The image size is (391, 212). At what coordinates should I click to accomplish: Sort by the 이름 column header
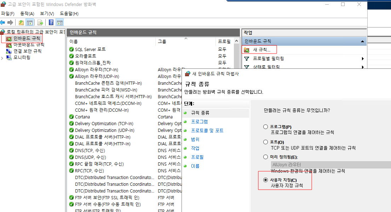[74, 41]
